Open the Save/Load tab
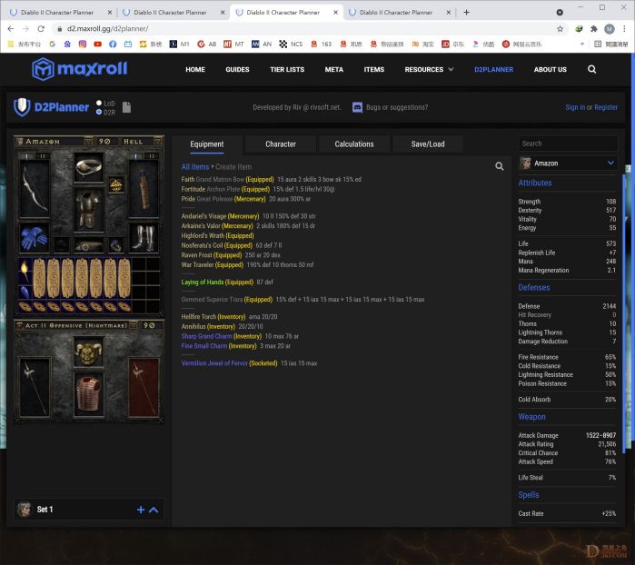 (x=428, y=144)
